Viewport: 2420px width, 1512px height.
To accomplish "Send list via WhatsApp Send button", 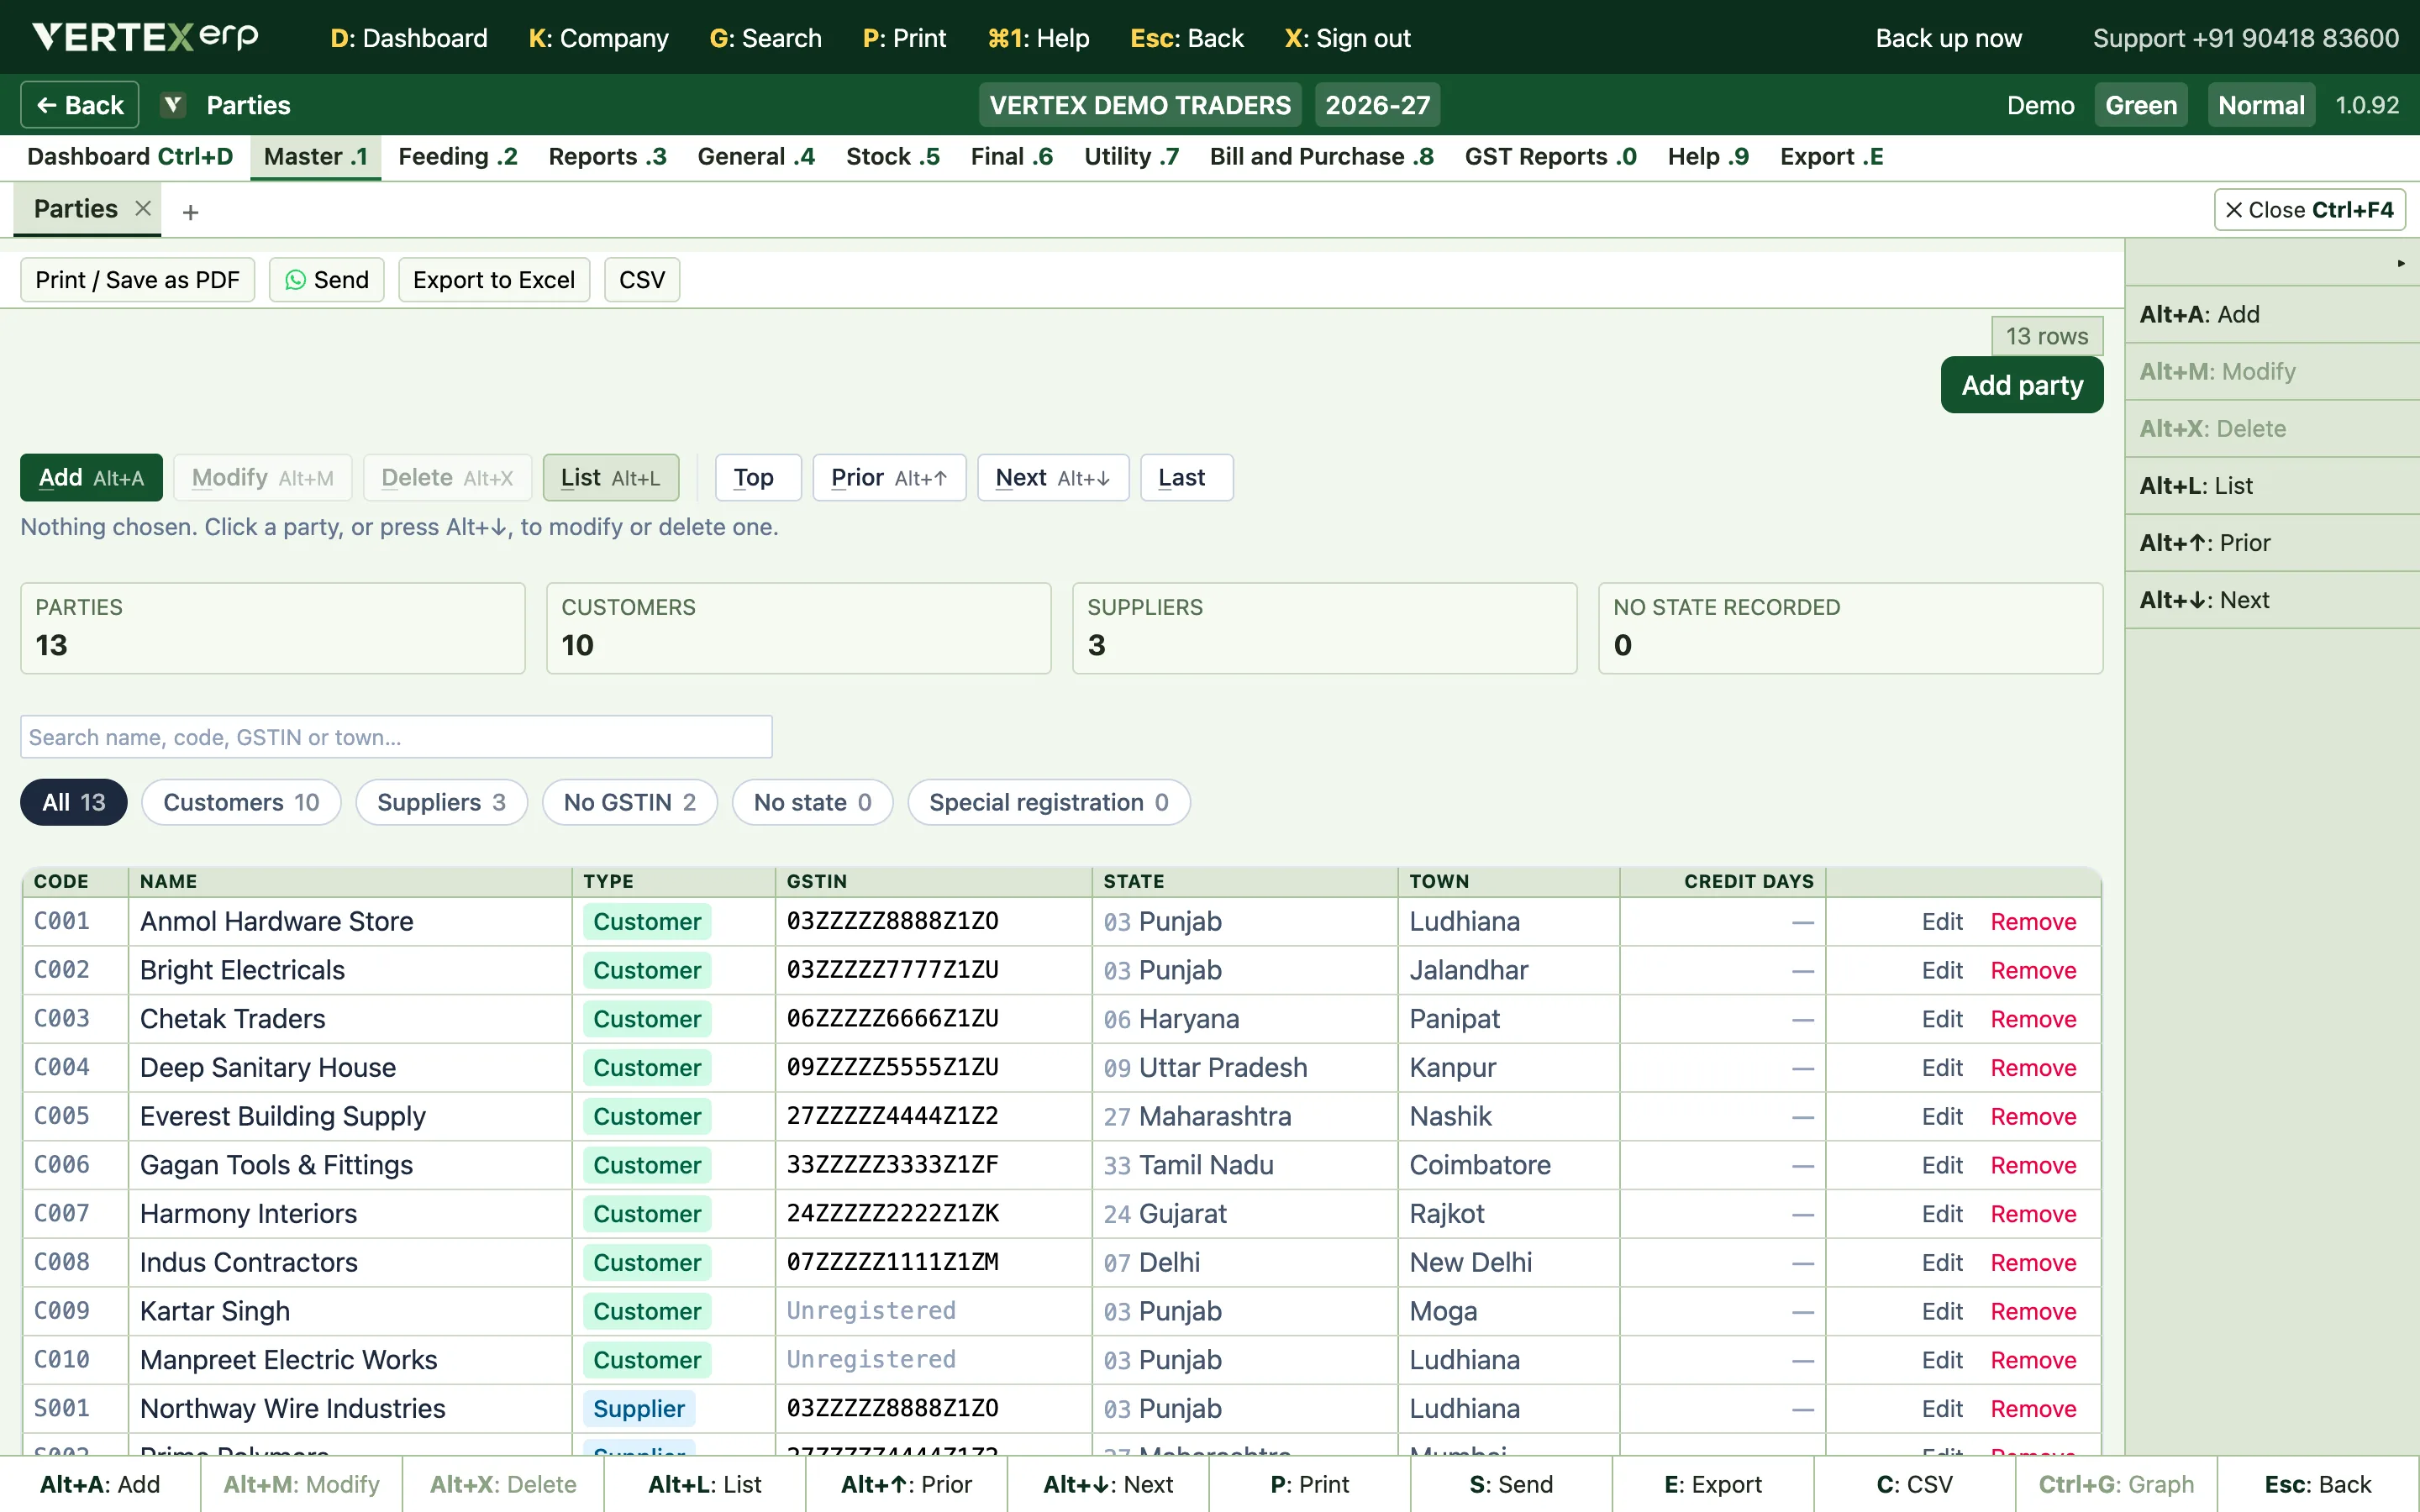I will pyautogui.click(x=327, y=280).
